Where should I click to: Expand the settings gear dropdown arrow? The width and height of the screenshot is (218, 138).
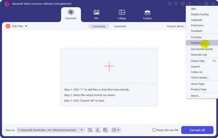(118, 130)
